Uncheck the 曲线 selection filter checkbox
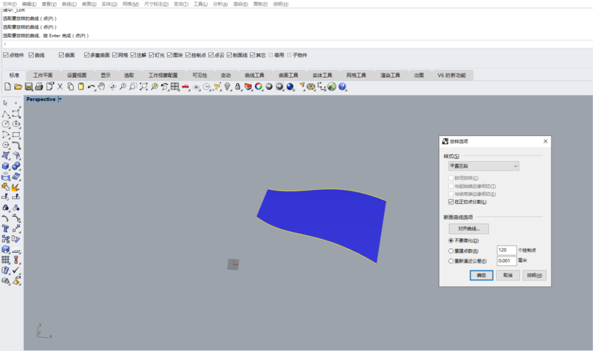Viewport: 593px width, 351px height. 31,55
